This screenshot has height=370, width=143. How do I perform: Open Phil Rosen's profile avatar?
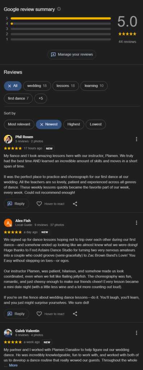click(8, 139)
